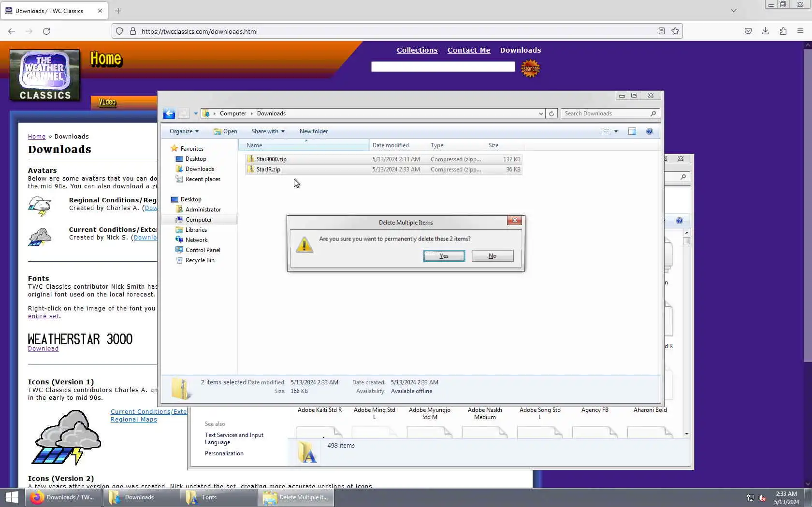Open recent locations dropdown arrow
812x507 pixels.
tap(196, 113)
